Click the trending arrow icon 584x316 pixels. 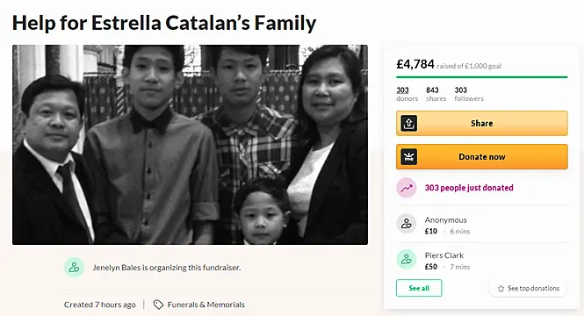coord(407,188)
